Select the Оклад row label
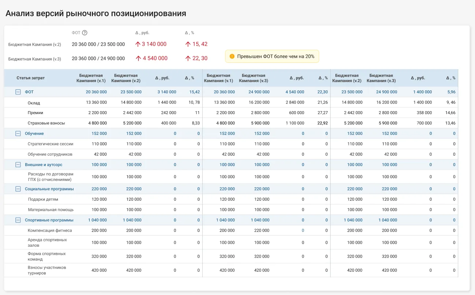The width and height of the screenshot is (475, 295). pyautogui.click(x=34, y=103)
